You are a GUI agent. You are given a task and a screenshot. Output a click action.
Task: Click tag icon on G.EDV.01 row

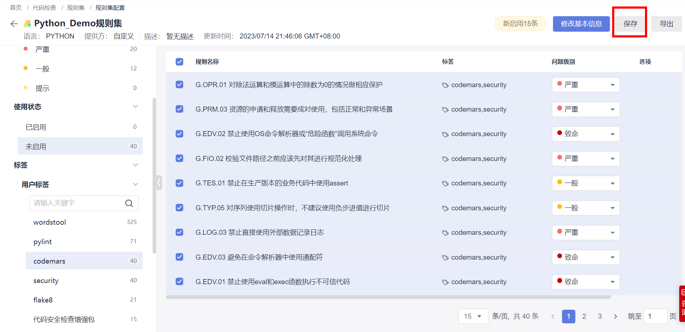point(445,282)
